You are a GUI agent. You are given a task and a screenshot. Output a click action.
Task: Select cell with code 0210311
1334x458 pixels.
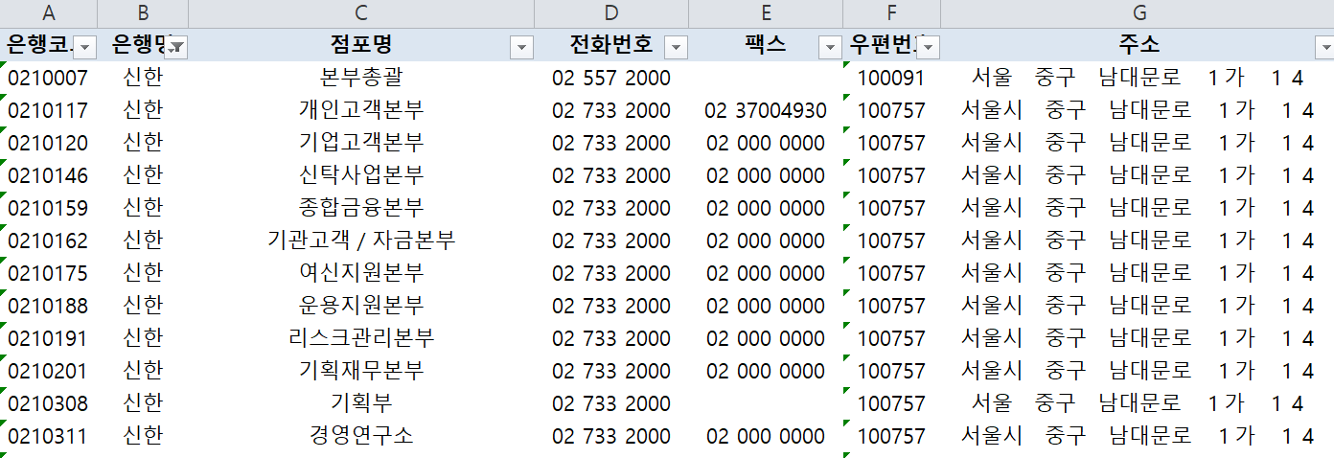pos(49,436)
